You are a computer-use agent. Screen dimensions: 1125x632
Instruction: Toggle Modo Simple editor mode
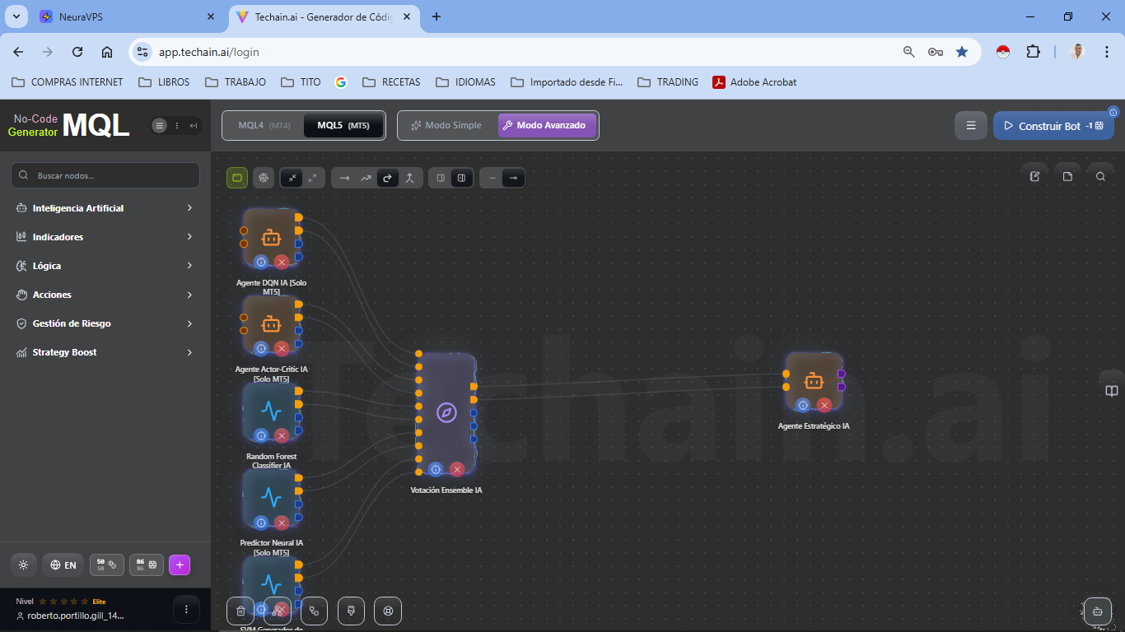click(447, 126)
